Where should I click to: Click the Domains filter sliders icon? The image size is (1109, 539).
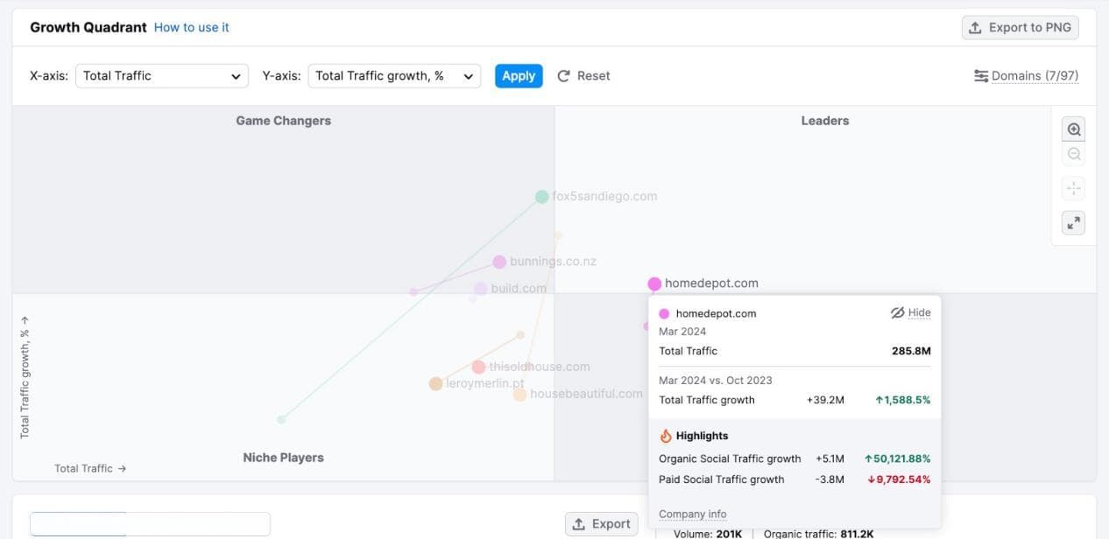tap(981, 76)
